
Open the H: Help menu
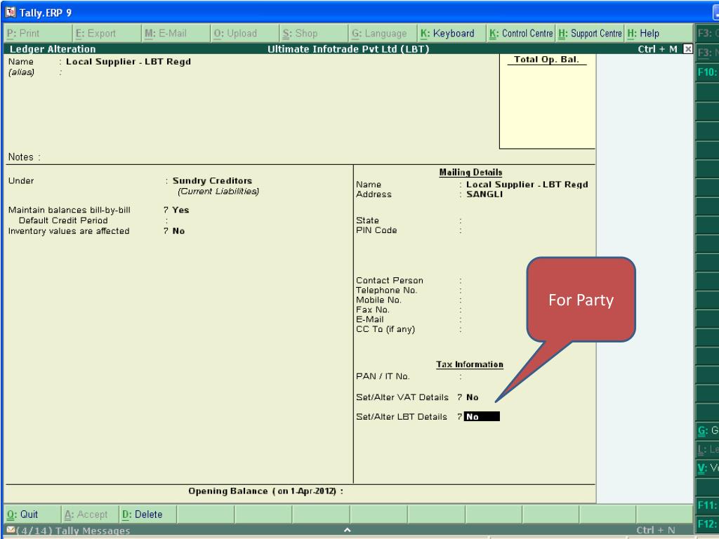pyautogui.click(x=659, y=34)
